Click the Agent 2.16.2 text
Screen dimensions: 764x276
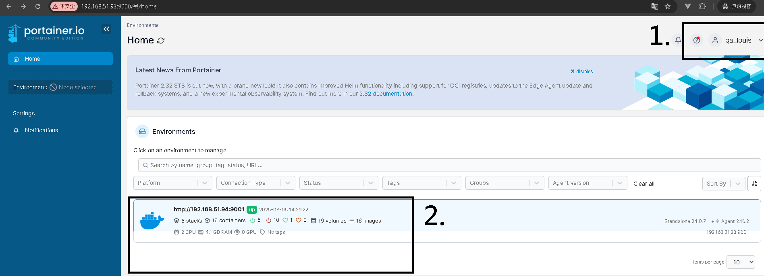(735, 221)
